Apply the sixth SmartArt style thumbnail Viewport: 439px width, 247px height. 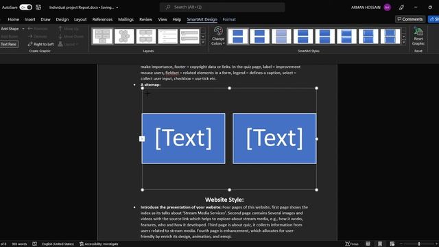346,36
